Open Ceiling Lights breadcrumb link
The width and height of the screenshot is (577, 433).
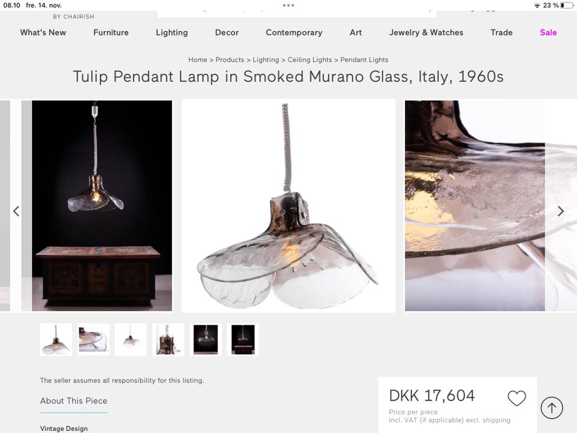tap(310, 60)
